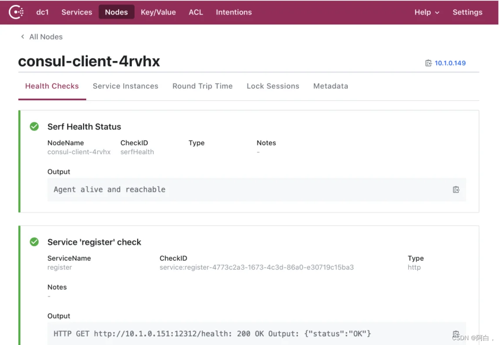This screenshot has height=345, width=500.
Task: Copy the register check output
Action: [x=456, y=334]
